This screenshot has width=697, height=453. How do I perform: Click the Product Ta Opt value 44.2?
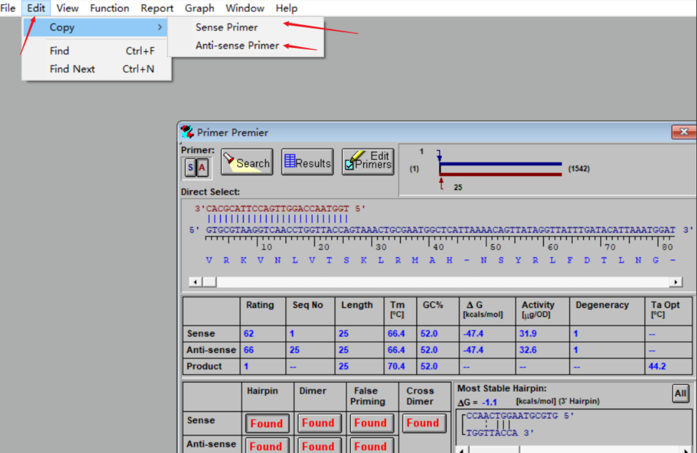click(657, 366)
